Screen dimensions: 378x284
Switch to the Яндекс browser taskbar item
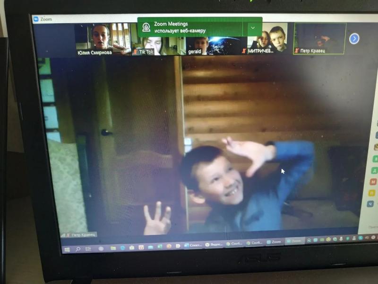(214, 245)
